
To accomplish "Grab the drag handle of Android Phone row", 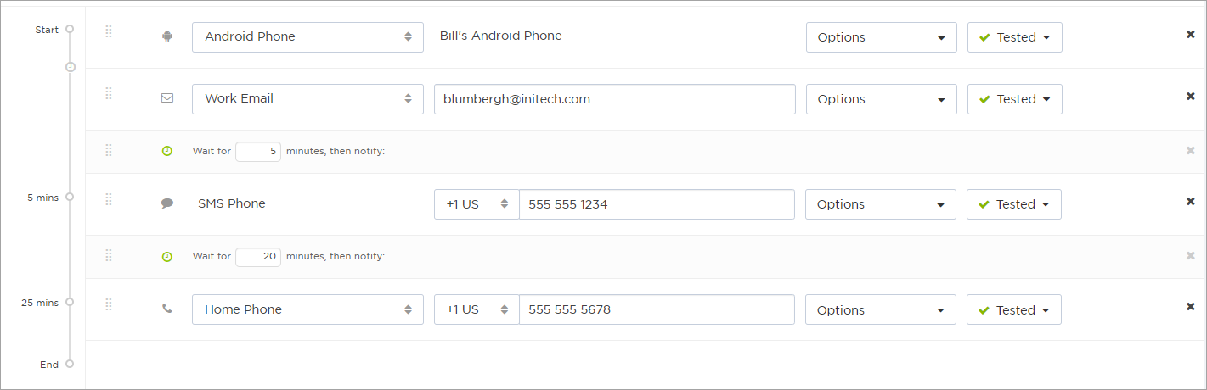I will coord(109,31).
